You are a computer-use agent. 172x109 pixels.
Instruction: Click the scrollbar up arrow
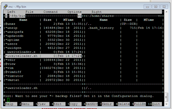pos(166,12)
